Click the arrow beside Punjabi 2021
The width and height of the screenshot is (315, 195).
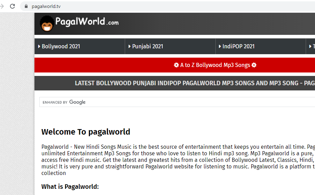pos(130,46)
